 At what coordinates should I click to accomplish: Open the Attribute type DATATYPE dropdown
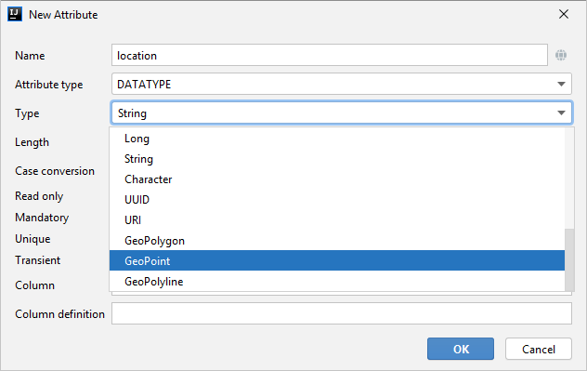[342, 84]
